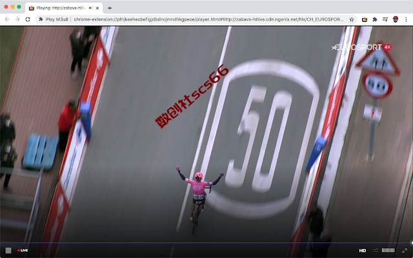Adjust the player volume bar
This screenshot has width=413, height=258.
[388, 250]
